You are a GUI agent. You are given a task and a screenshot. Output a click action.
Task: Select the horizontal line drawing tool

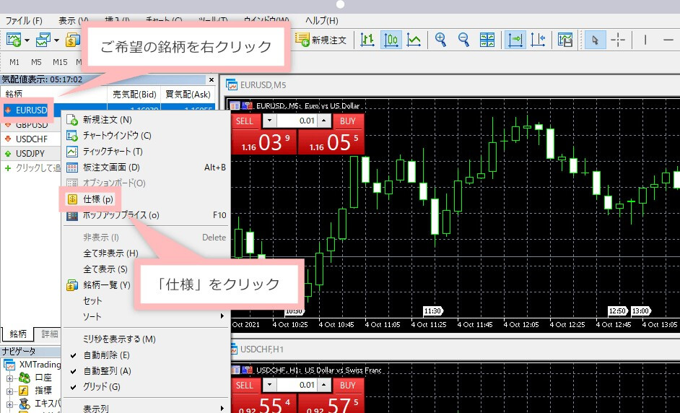pyautogui.click(x=668, y=40)
